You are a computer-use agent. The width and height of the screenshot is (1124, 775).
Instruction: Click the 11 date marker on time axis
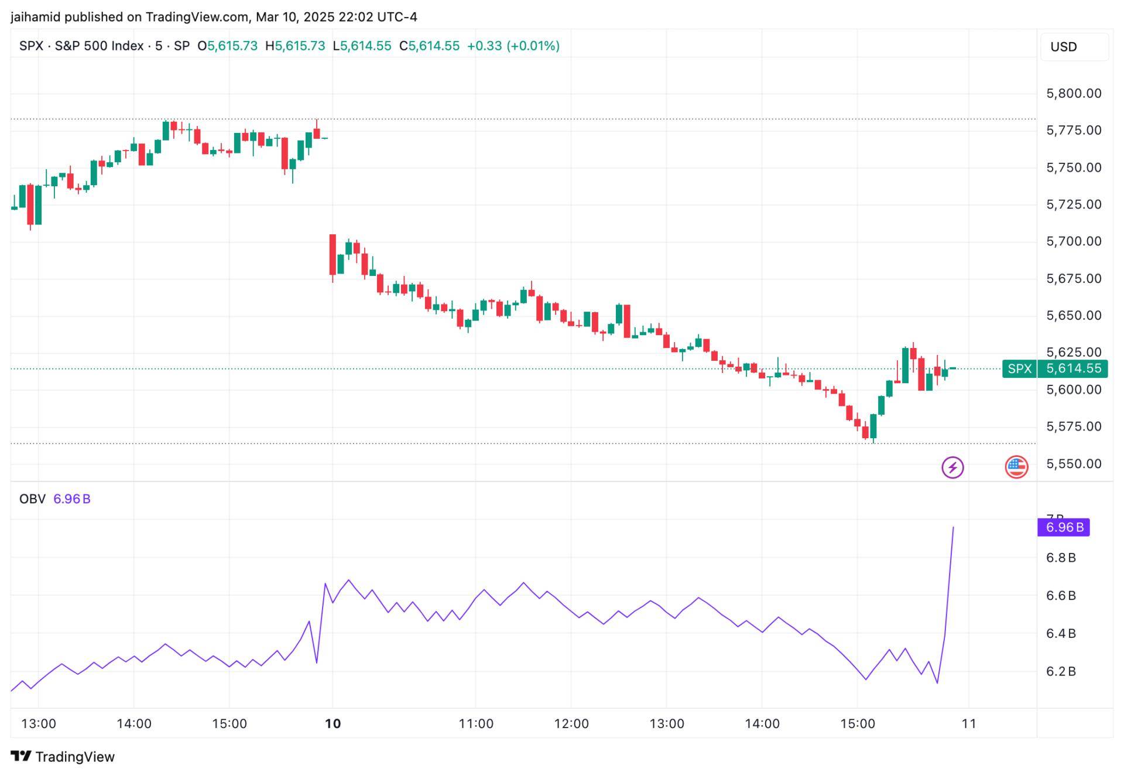tap(969, 723)
